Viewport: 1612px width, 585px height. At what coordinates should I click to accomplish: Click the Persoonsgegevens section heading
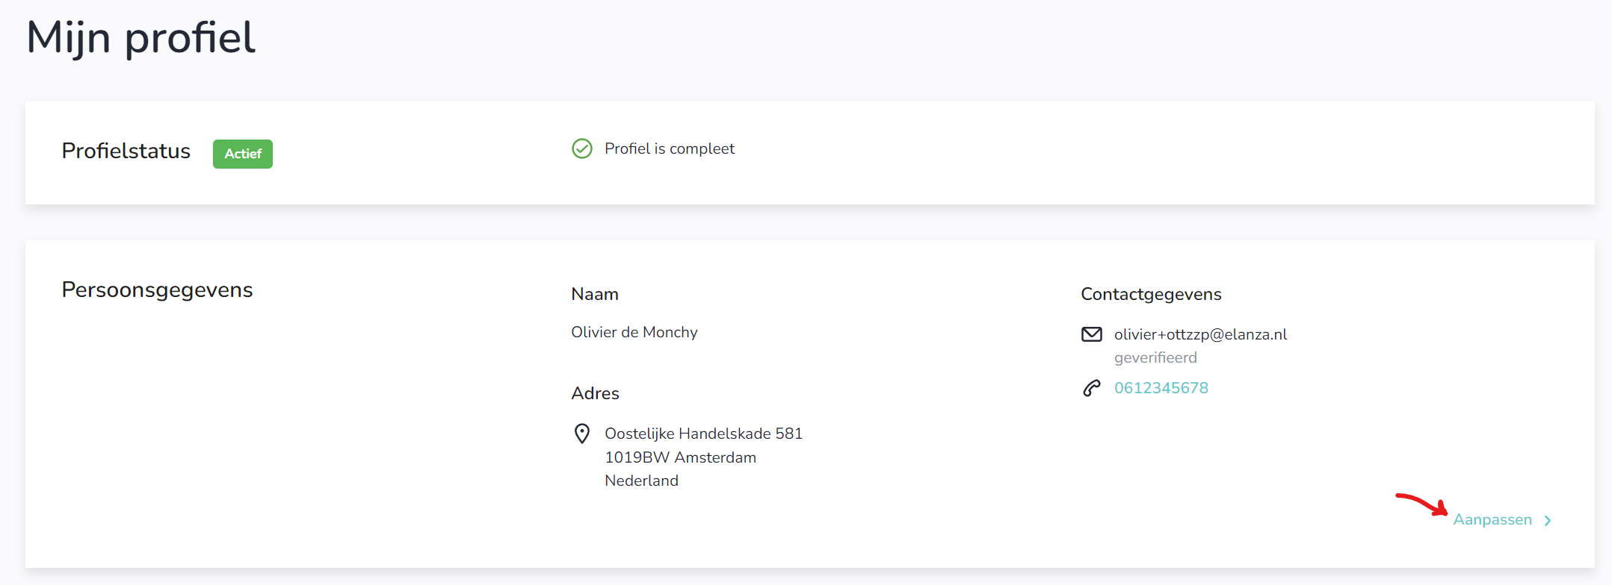157,290
